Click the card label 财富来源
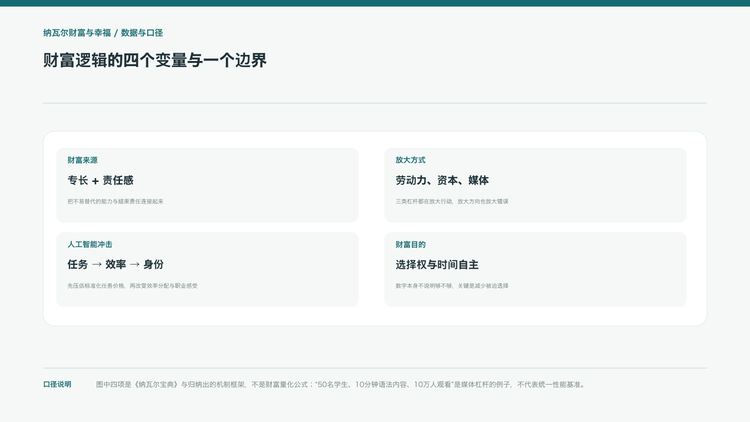Image resolution: width=750 pixels, height=422 pixels. 82,160
